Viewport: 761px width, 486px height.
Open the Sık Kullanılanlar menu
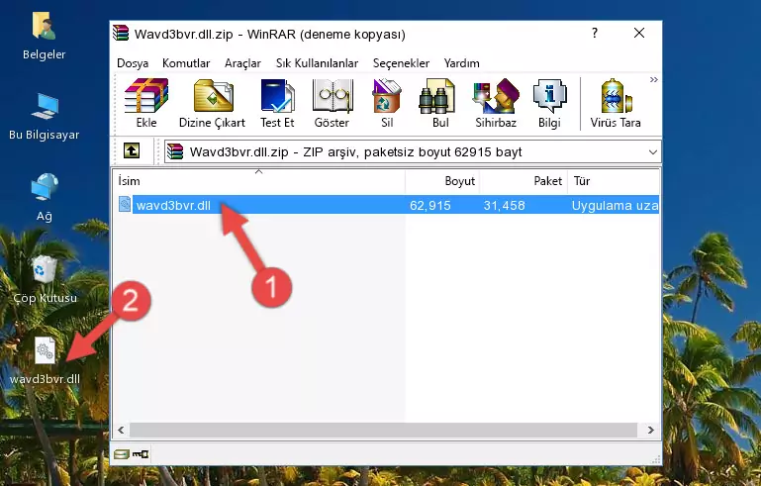click(x=317, y=63)
